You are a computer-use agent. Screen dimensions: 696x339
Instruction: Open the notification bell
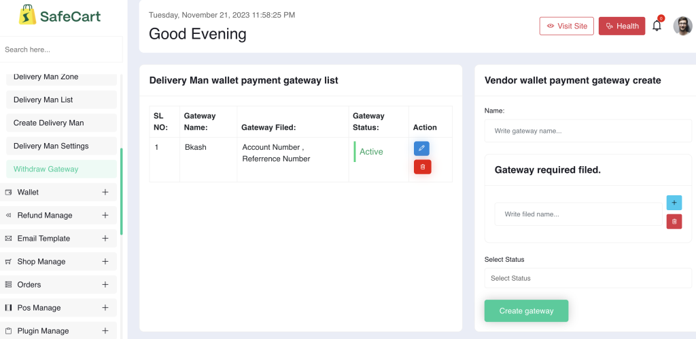click(657, 26)
